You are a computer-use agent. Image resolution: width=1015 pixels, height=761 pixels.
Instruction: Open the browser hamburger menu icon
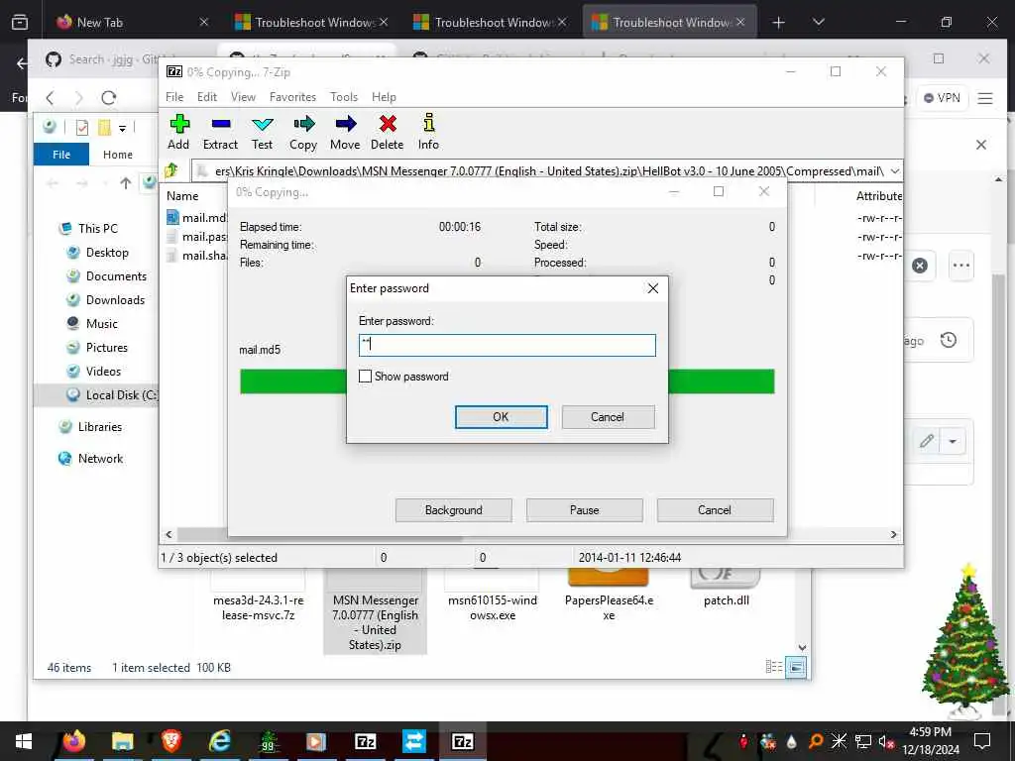tap(985, 98)
